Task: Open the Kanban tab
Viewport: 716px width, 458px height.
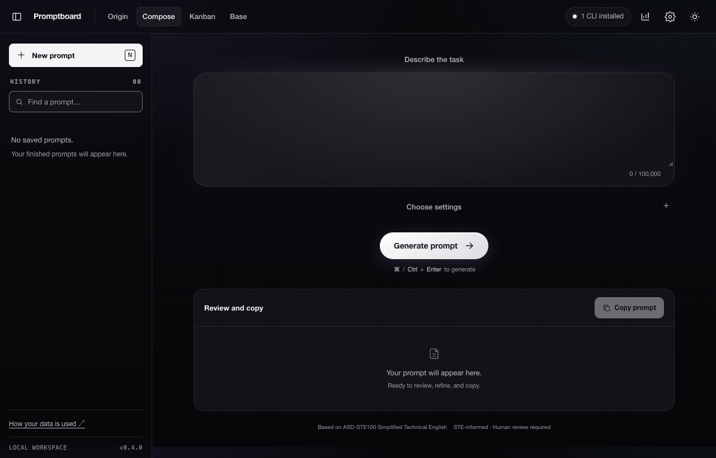Action: (202, 17)
